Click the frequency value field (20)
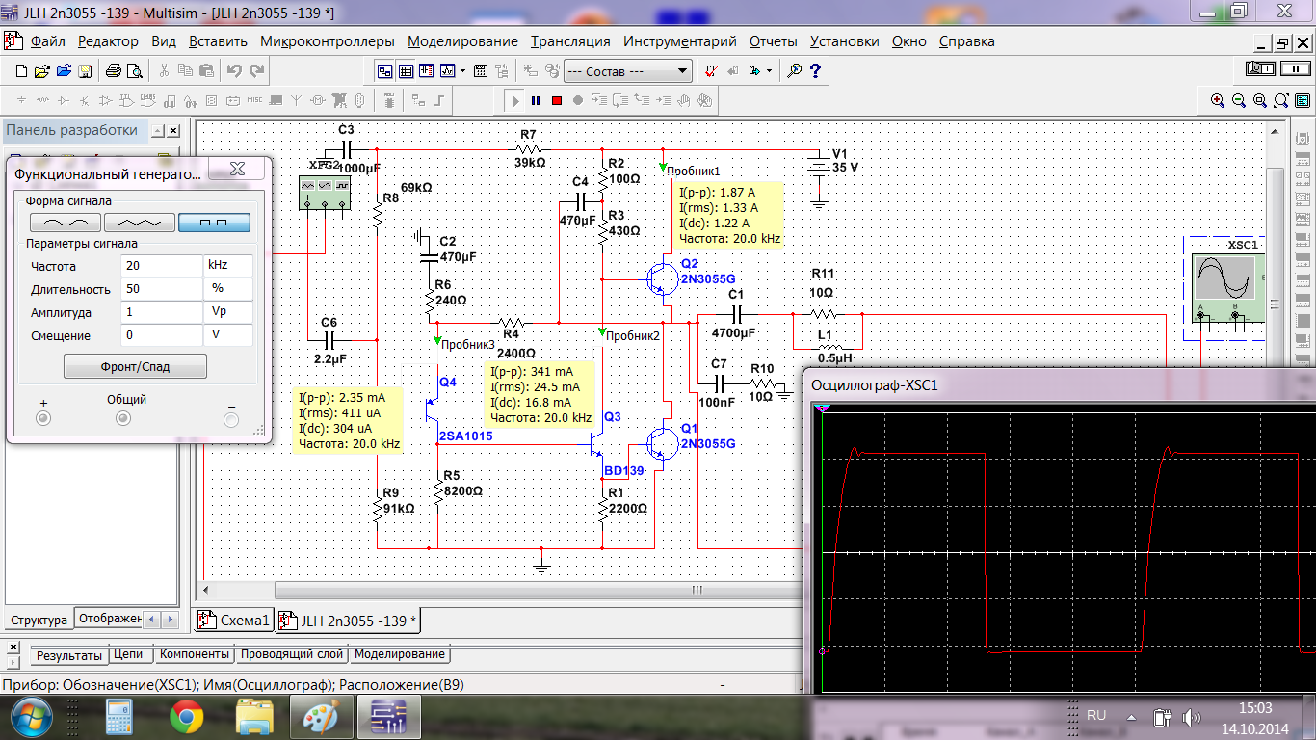The image size is (1316, 740). coord(161,267)
